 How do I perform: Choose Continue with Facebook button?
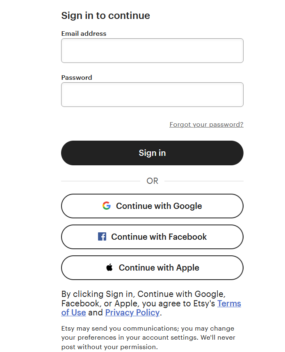(152, 237)
